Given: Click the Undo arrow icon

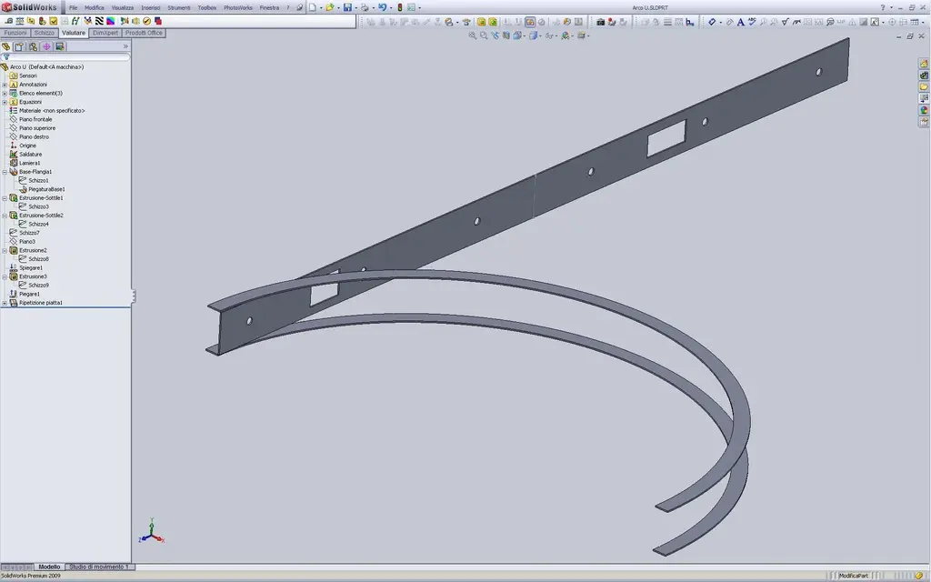Looking at the screenshot, I should pyautogui.click(x=383, y=7).
